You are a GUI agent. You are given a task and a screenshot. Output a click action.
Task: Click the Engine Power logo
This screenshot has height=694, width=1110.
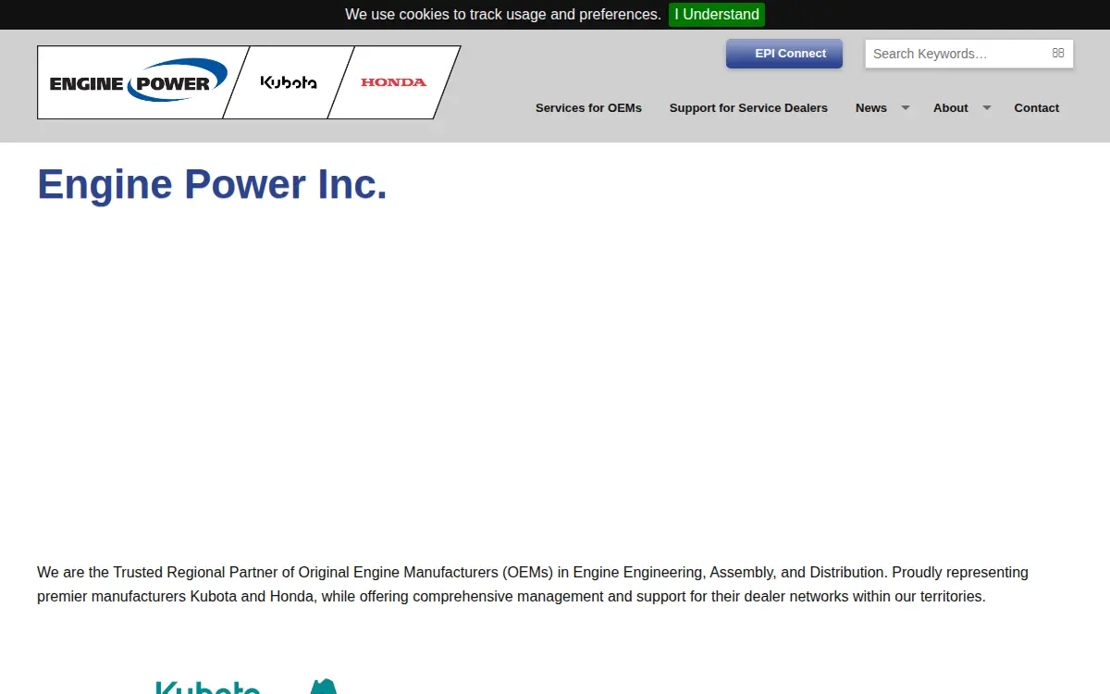coord(139,81)
